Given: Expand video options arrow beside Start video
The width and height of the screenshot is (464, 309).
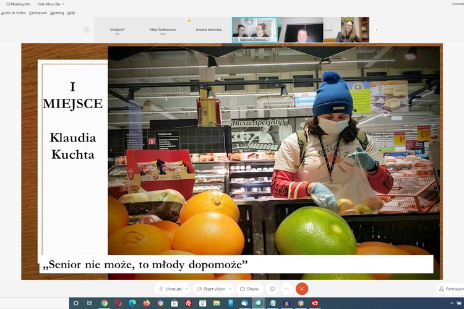Looking at the screenshot, I should click(x=230, y=289).
